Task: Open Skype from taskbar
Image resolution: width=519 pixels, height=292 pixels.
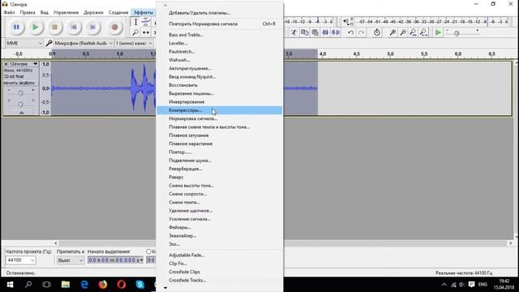Action: click(140, 285)
